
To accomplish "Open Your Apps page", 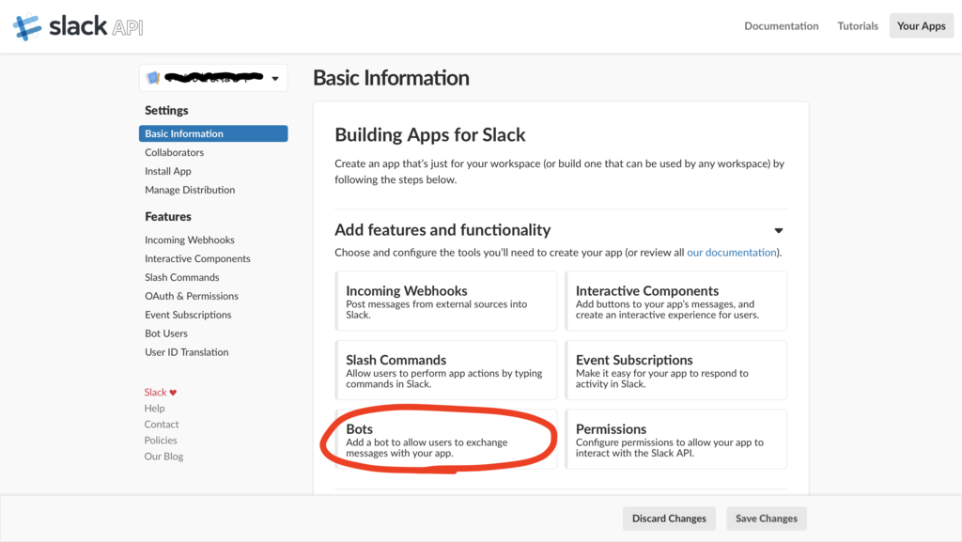I will 921,26.
